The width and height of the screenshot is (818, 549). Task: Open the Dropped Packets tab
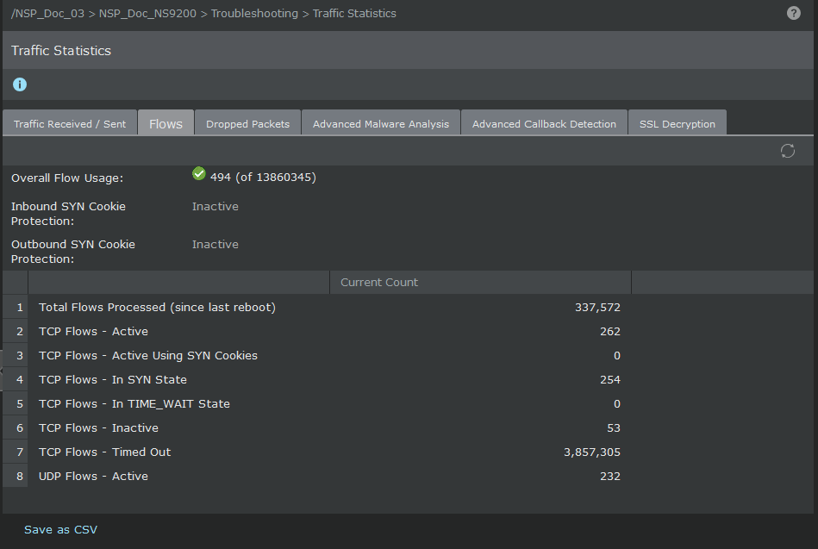(247, 124)
